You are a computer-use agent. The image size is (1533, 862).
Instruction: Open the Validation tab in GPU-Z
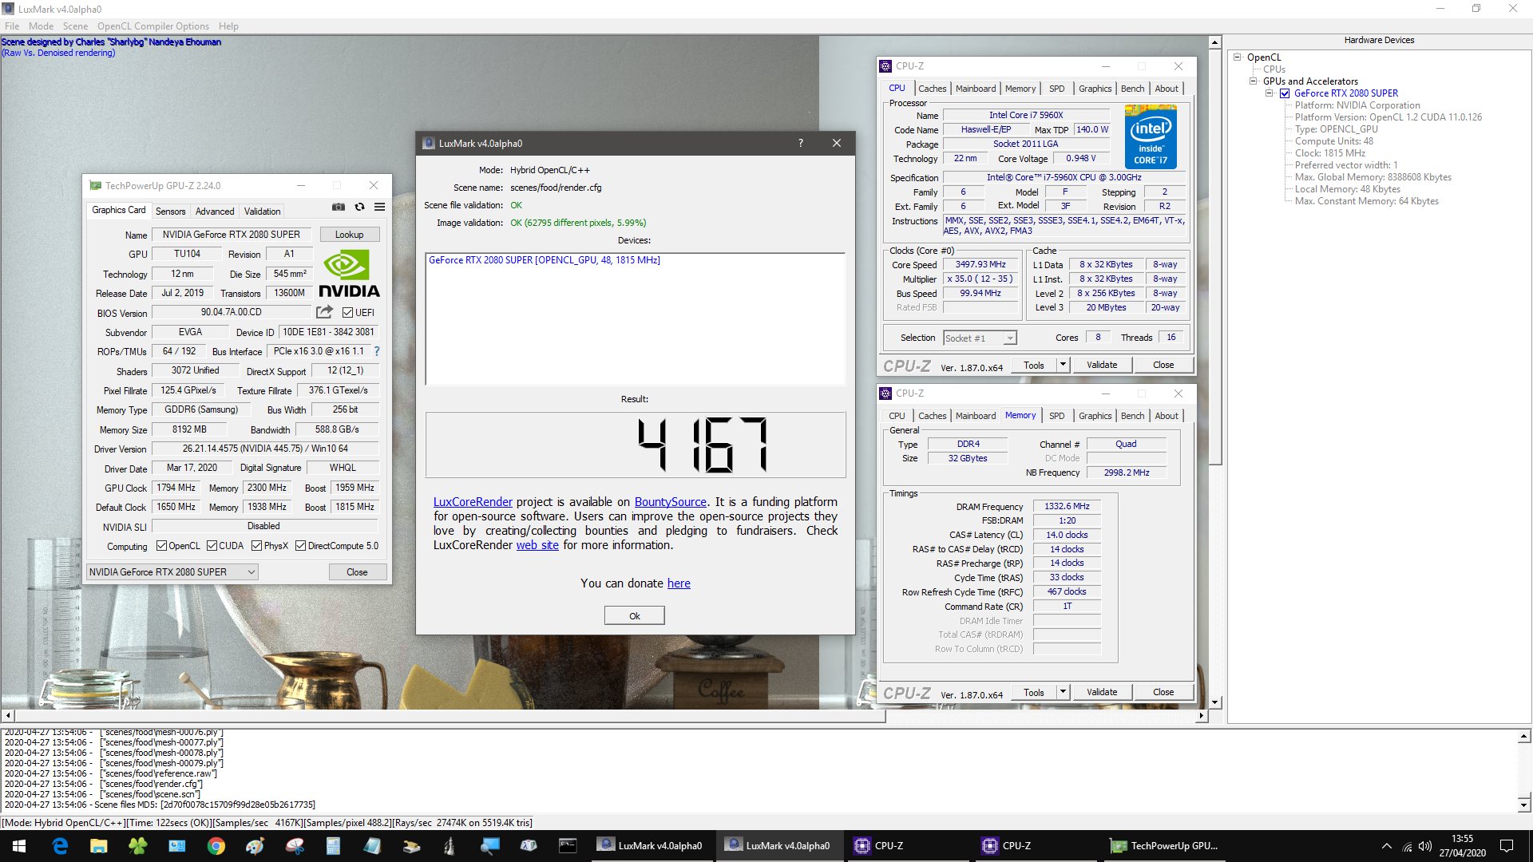pos(263,212)
